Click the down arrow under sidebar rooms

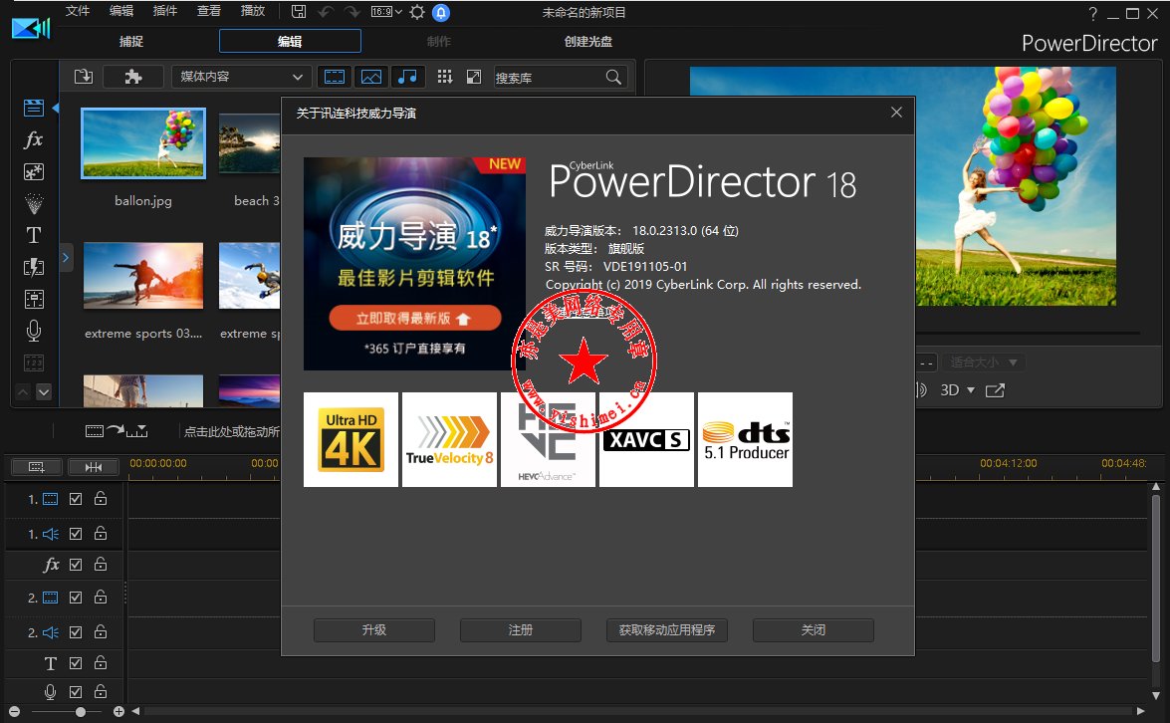tap(44, 391)
